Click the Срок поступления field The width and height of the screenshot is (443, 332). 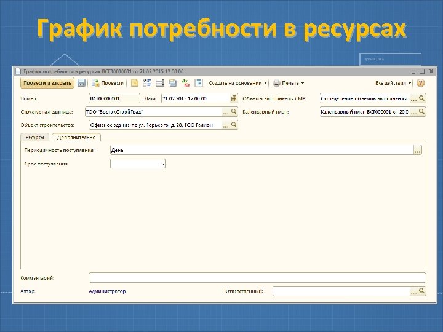138,164
